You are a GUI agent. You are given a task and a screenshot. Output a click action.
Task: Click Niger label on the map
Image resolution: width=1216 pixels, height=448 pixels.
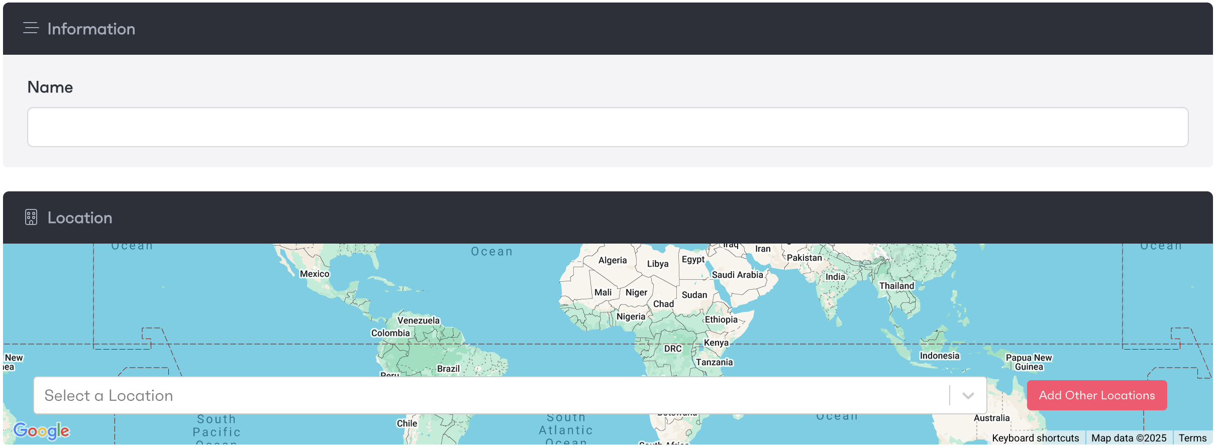636,292
